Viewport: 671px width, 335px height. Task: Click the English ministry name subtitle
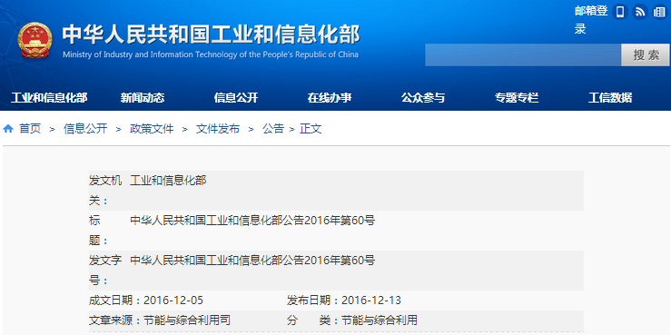[211, 54]
